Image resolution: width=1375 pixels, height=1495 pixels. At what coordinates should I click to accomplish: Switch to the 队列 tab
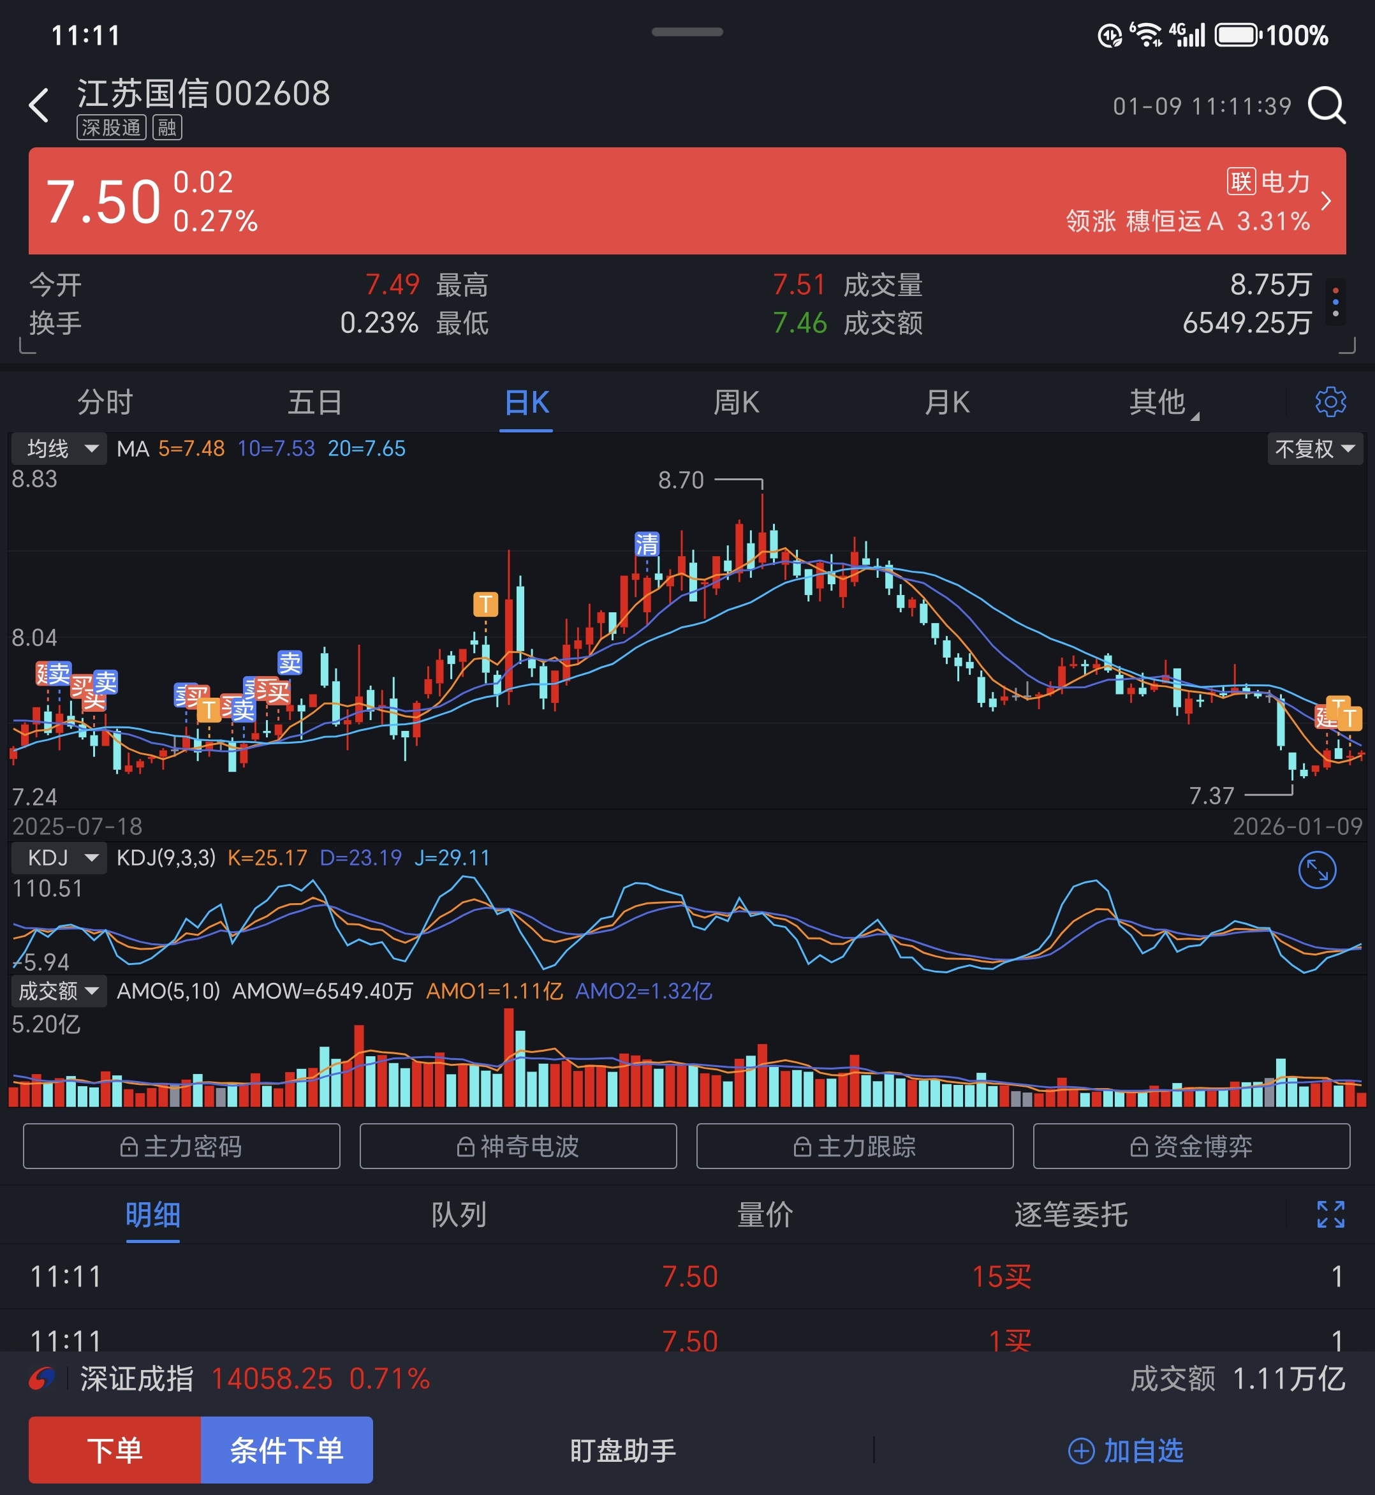(459, 1215)
